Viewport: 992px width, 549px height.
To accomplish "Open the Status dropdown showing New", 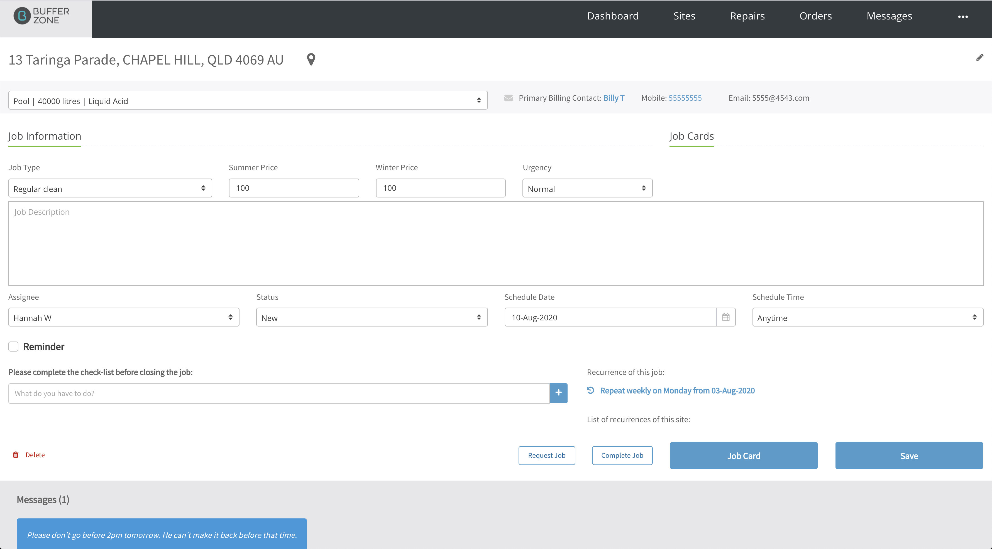I will [372, 317].
